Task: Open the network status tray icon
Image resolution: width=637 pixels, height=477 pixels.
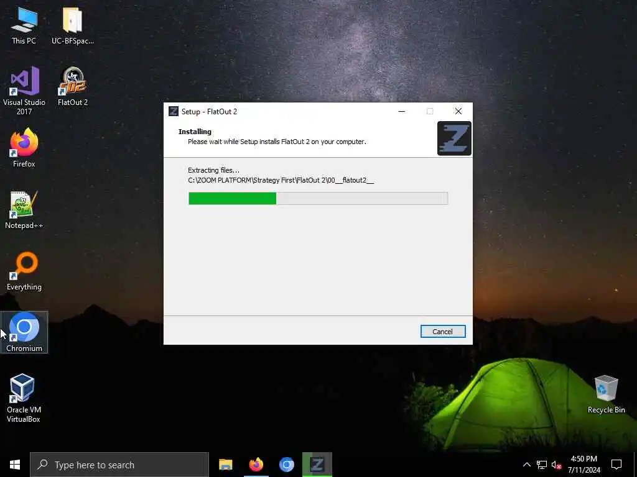Action: (x=542, y=465)
